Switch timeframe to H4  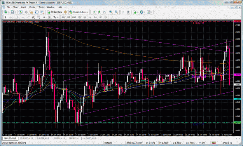click(90, 17)
